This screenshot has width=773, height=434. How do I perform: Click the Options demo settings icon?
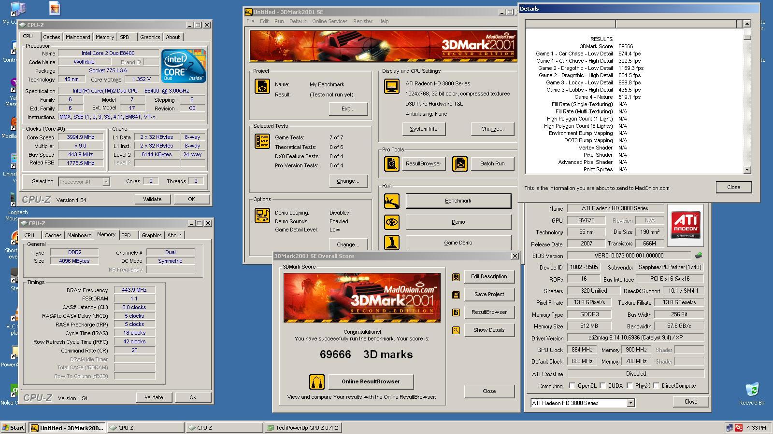(262, 216)
